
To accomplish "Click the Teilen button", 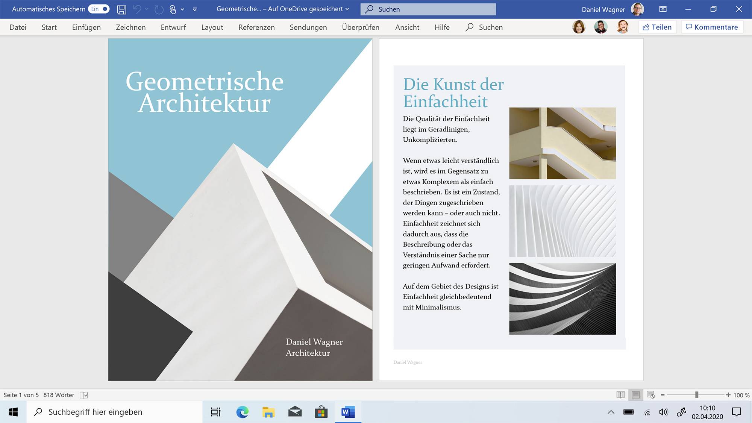I will point(657,27).
